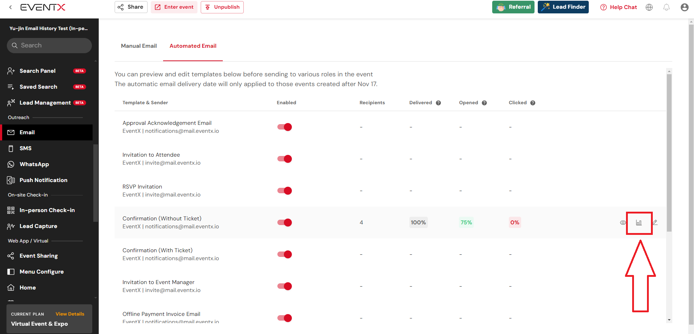Viewport: 694px width, 334px height.
Task: Disable Confirmation (With Ticket) toggle
Action: [285, 254]
